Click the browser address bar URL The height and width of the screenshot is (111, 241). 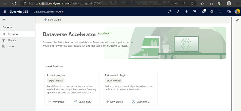click(65, 3)
